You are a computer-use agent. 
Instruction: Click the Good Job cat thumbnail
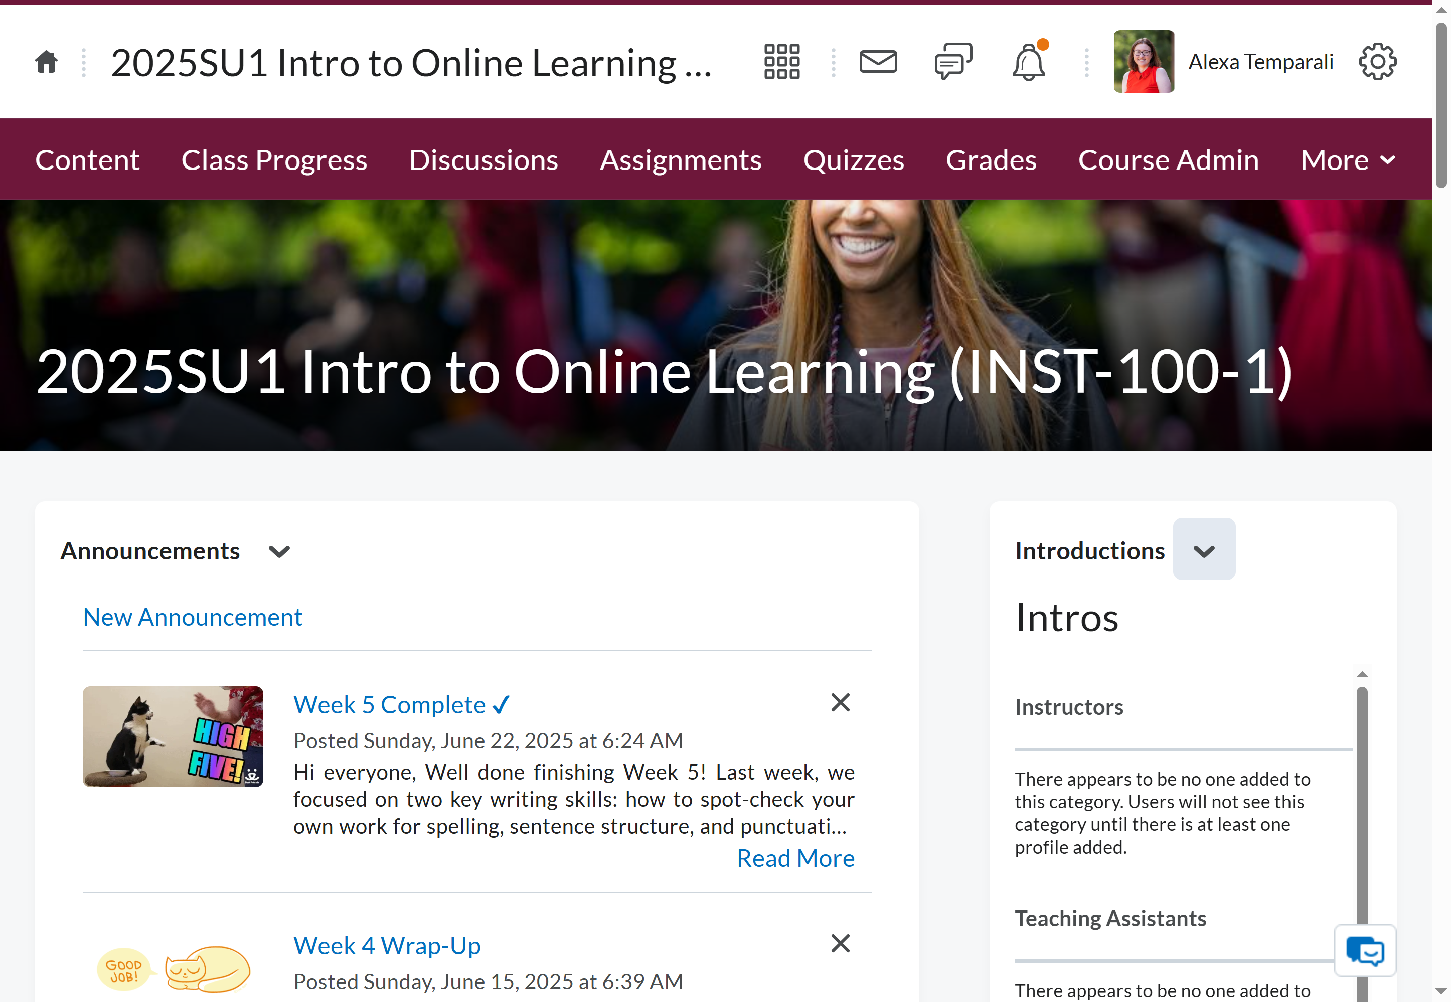click(x=173, y=969)
